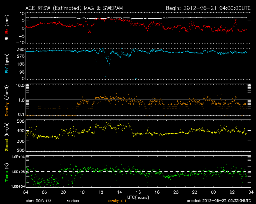This screenshot has height=204, width=256.
Task: Click the '08' hour label on the time axis
Action: pyautogui.click(x=63, y=192)
